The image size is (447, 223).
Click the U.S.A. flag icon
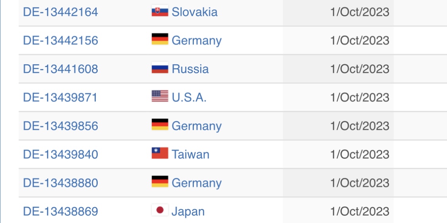160,96
